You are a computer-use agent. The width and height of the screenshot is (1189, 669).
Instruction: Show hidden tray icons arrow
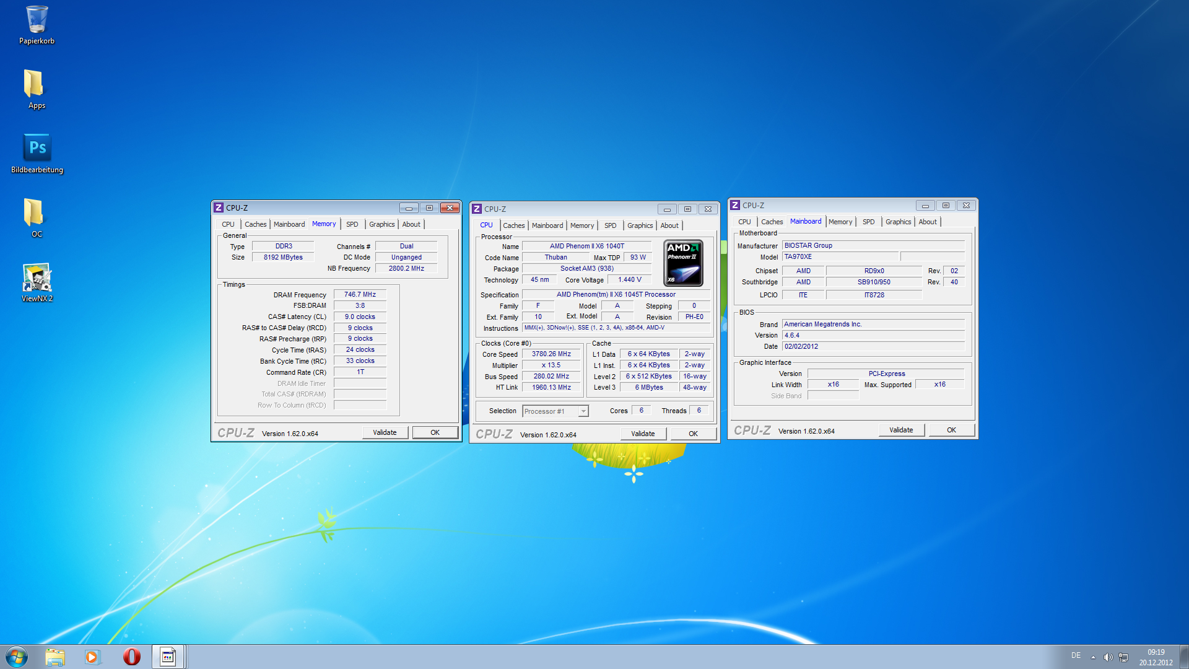pos(1093,657)
